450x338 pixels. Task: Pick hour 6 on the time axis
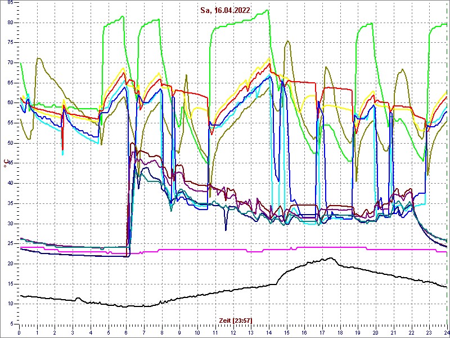click(126, 333)
